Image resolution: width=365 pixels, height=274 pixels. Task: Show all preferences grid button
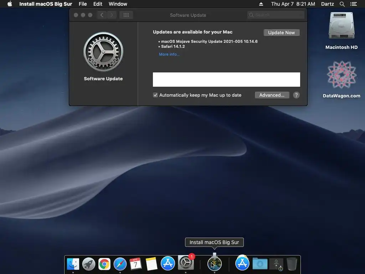click(x=126, y=15)
